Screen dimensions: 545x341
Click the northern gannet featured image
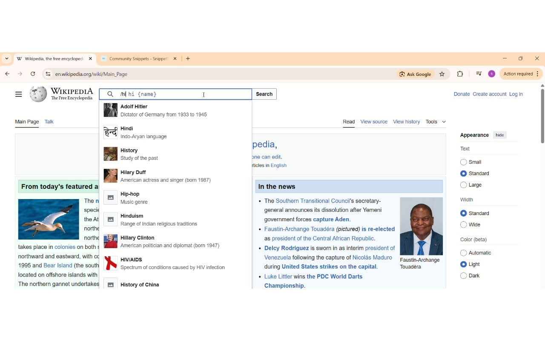pos(49,219)
